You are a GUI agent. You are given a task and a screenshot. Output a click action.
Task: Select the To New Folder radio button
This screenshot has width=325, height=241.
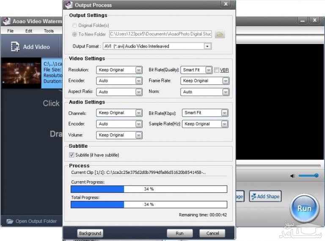[74, 34]
